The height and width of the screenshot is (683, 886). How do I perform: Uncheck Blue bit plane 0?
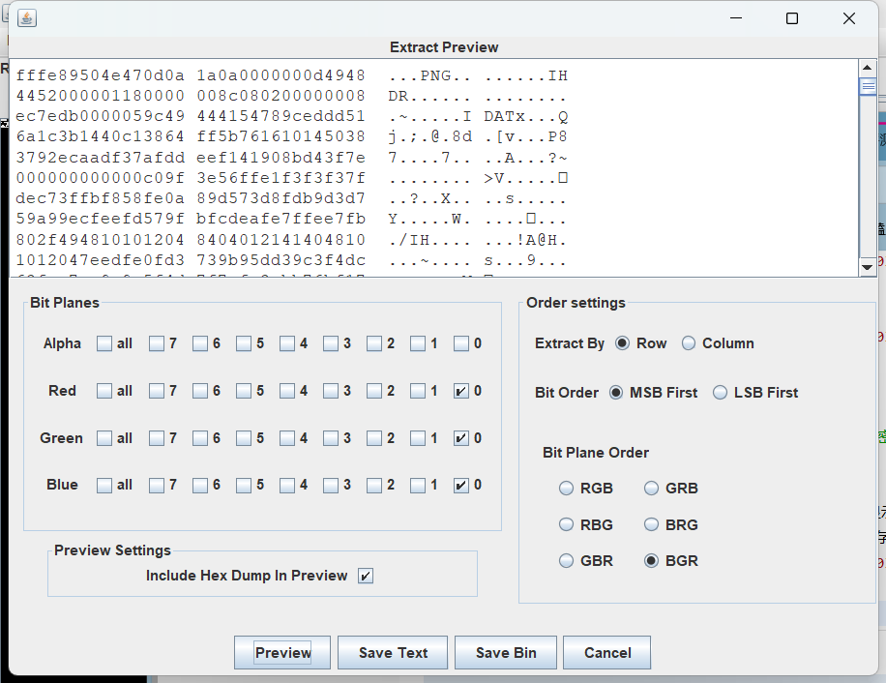461,486
